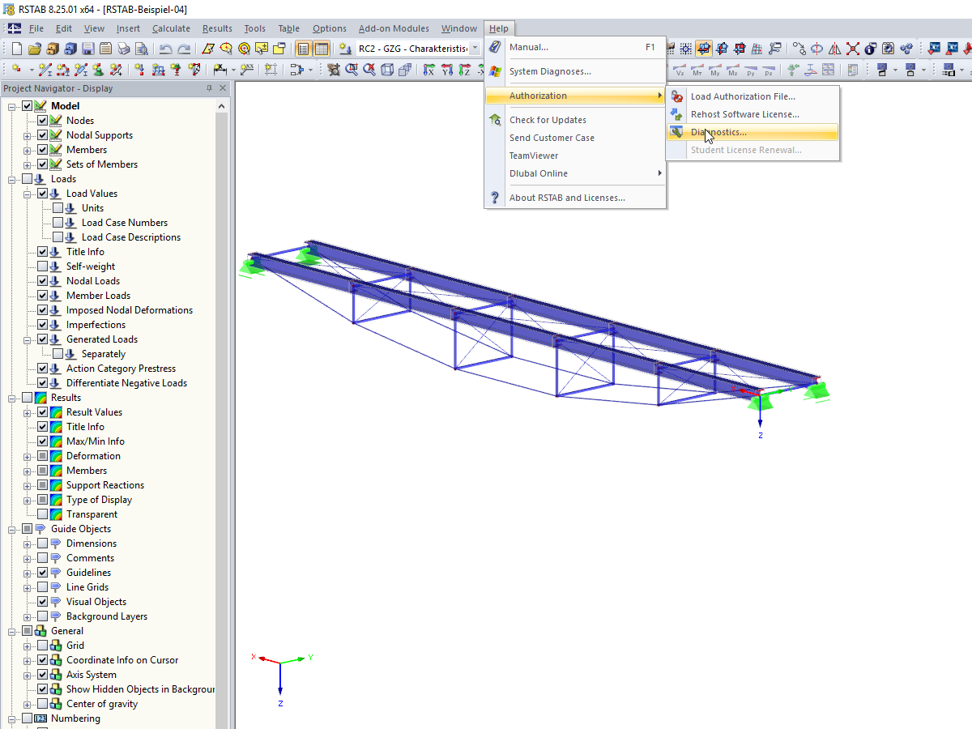
Task: Choose Send Customer Case menu entry
Action: 575,138
